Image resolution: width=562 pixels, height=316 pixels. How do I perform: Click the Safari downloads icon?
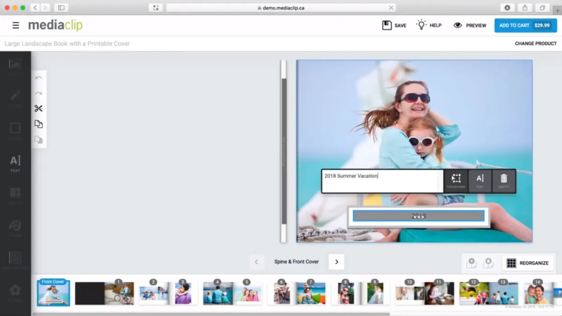507,7
